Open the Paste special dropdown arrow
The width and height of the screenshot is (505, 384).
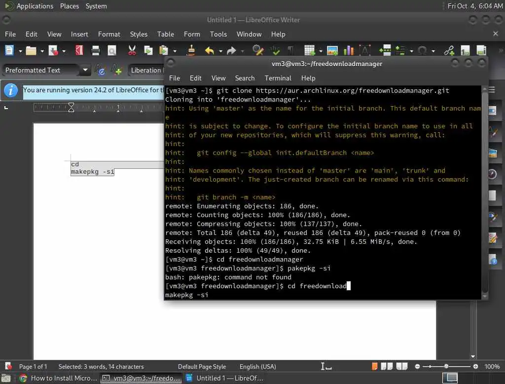175,51
